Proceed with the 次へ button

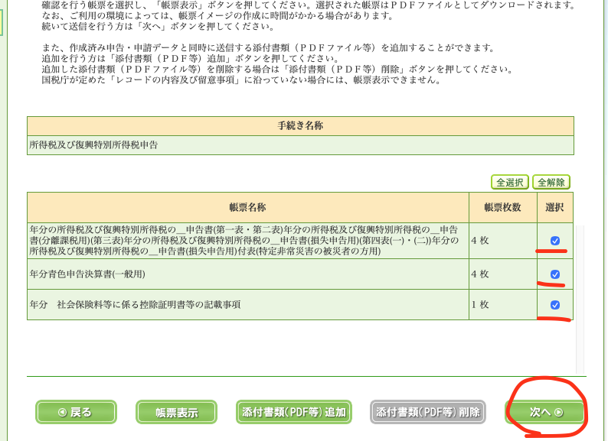(546, 412)
